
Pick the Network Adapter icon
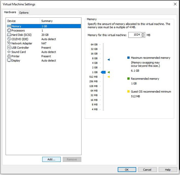pyautogui.click(x=9, y=43)
